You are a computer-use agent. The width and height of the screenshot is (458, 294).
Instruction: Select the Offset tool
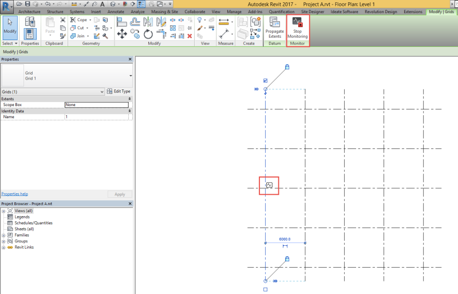(x=135, y=22)
